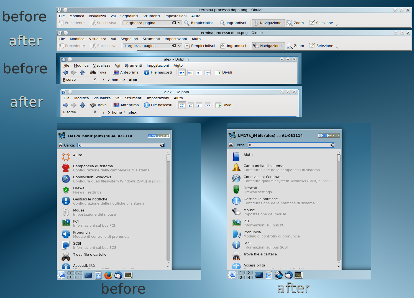
Task: Open Visualizza menu in the 'after' Okular window
Action: (x=98, y=39)
